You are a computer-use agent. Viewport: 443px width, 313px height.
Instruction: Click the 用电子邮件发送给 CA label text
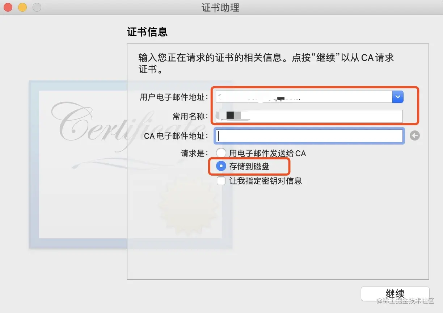click(267, 153)
